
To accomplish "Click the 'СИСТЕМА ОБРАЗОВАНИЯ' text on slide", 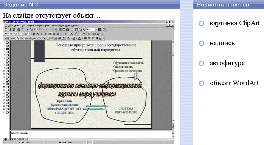I will pyautogui.click(x=126, y=110).
